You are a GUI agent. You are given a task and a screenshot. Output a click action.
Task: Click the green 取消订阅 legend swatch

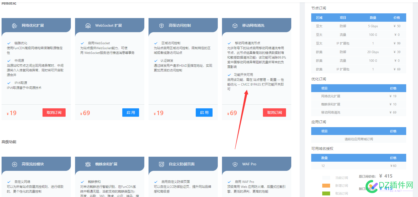(326, 193)
